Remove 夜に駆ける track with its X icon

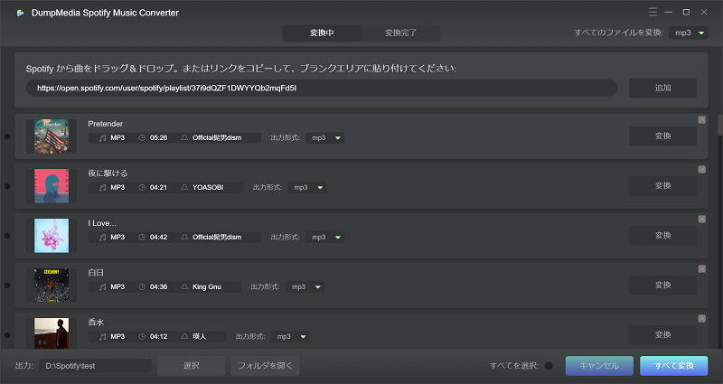click(702, 170)
